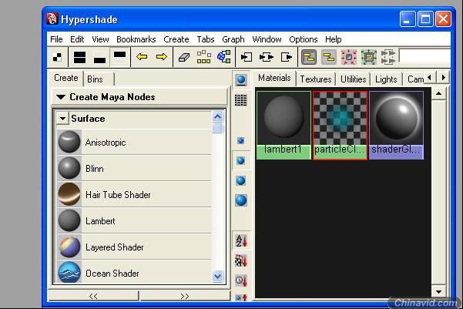Open the Graph menu
Viewport: 463px width, 309px height.
[233, 39]
